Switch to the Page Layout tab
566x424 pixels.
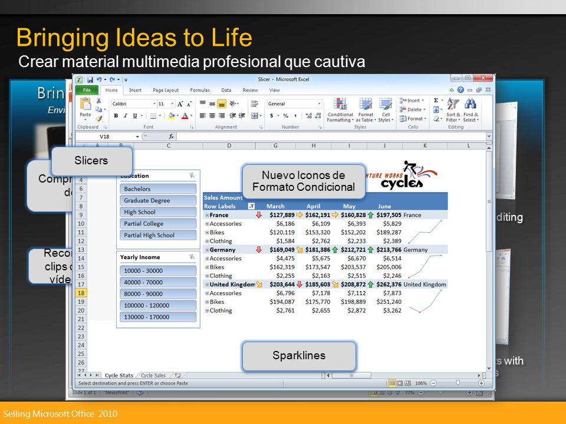coord(166,90)
